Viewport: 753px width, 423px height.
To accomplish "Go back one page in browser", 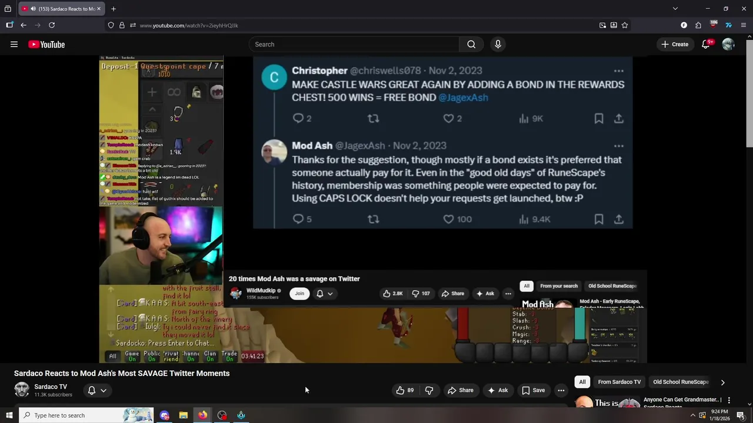I will 24,25.
